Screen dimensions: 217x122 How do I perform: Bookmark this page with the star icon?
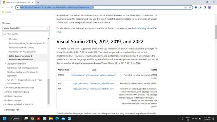[190, 7]
